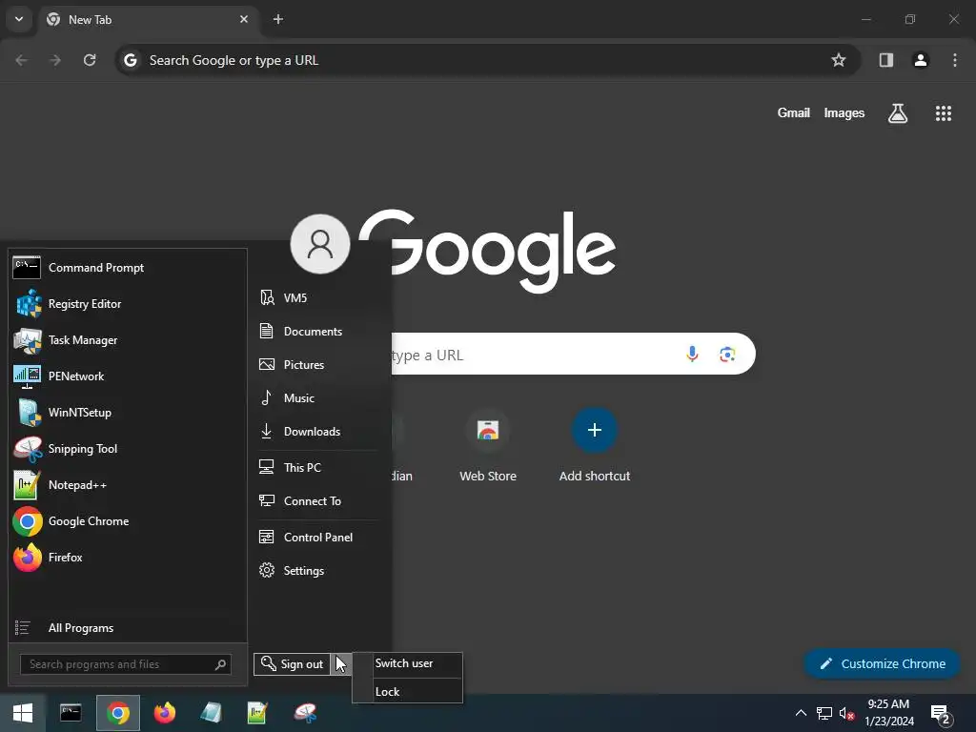
Task: Open Downloads folder from Start menu
Action: click(x=317, y=432)
